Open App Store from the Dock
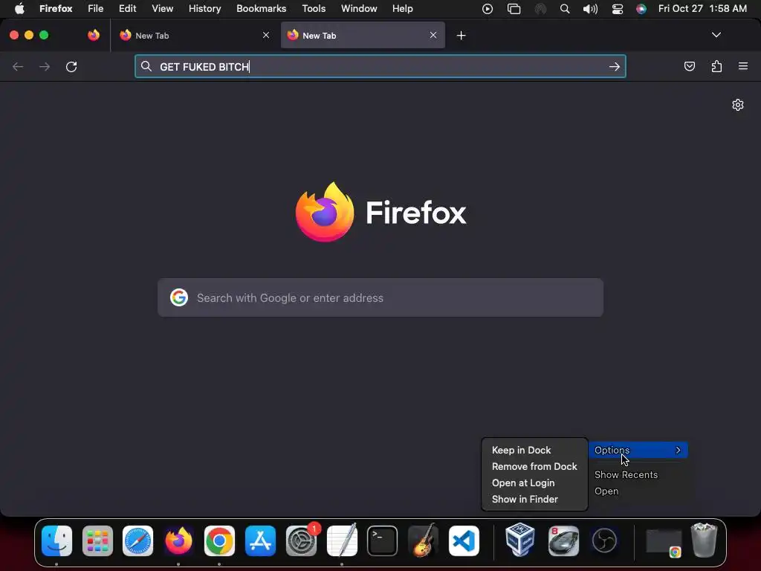 260,541
